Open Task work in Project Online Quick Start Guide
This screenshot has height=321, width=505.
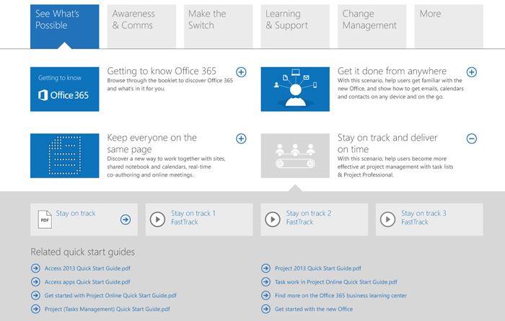click(x=336, y=282)
